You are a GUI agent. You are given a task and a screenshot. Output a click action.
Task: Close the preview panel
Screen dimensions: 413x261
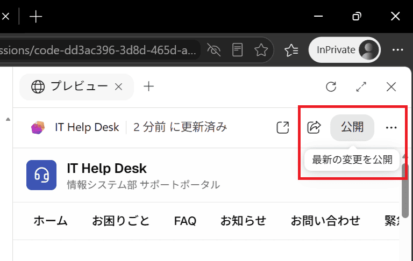391,87
